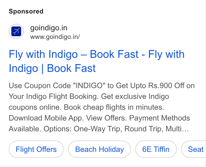Click the Sponsored label

pos(26,11)
